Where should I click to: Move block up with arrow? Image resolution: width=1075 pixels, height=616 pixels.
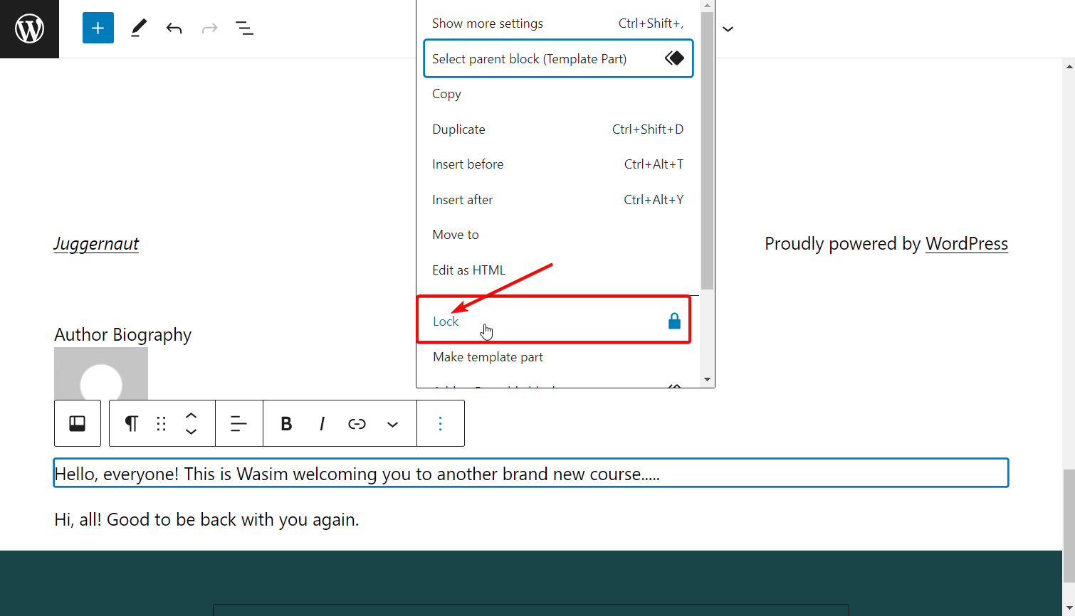(x=191, y=415)
